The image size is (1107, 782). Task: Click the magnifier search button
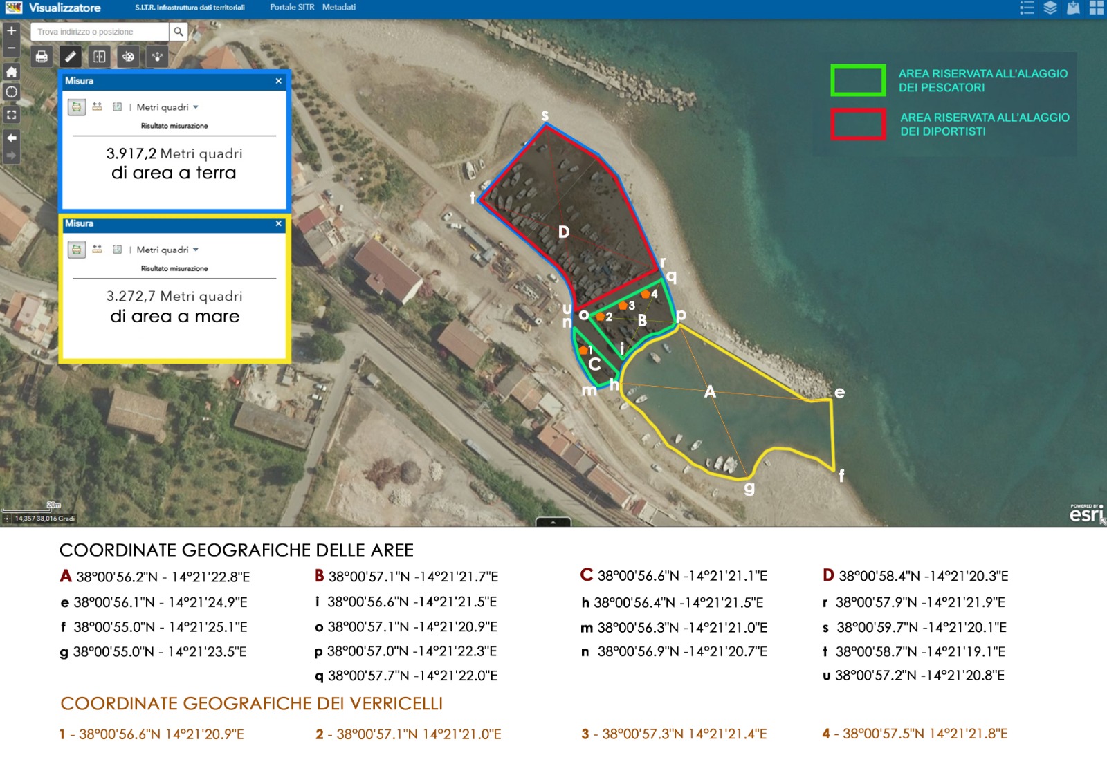coord(179,32)
